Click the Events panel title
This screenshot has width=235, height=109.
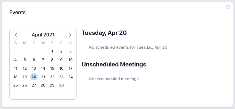point(17,12)
